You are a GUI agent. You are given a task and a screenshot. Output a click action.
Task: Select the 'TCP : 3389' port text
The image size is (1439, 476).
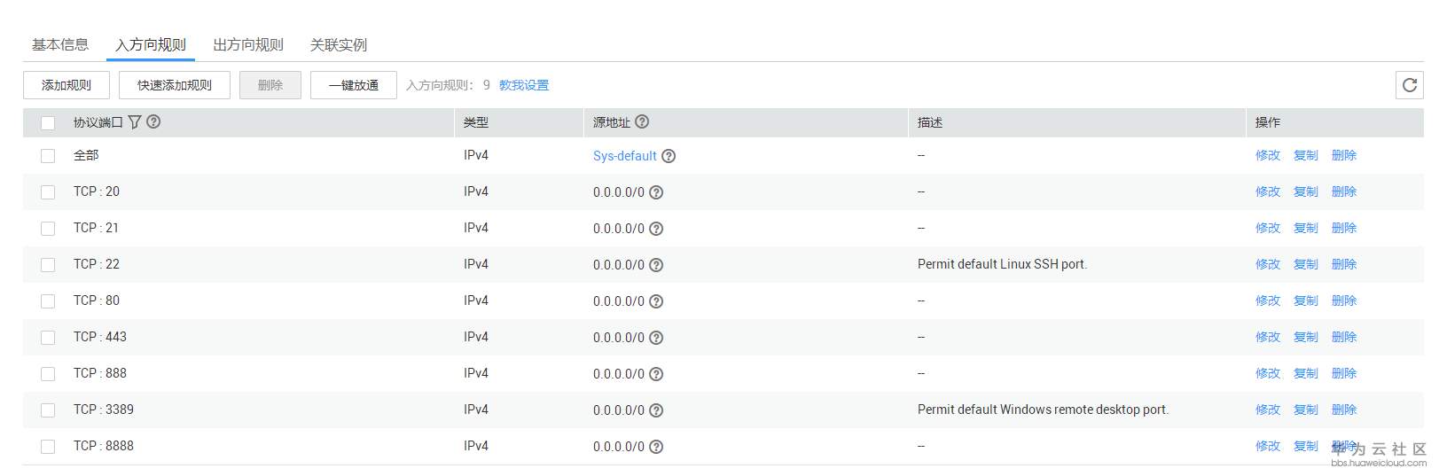click(x=103, y=410)
